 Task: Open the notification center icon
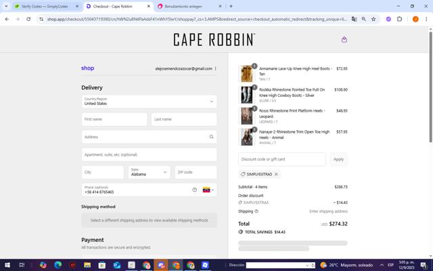[424, 265]
